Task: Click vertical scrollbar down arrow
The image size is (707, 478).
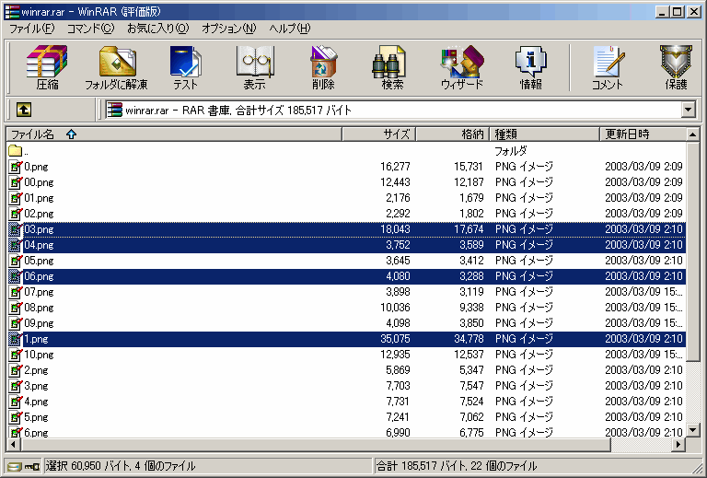Action: [692, 430]
